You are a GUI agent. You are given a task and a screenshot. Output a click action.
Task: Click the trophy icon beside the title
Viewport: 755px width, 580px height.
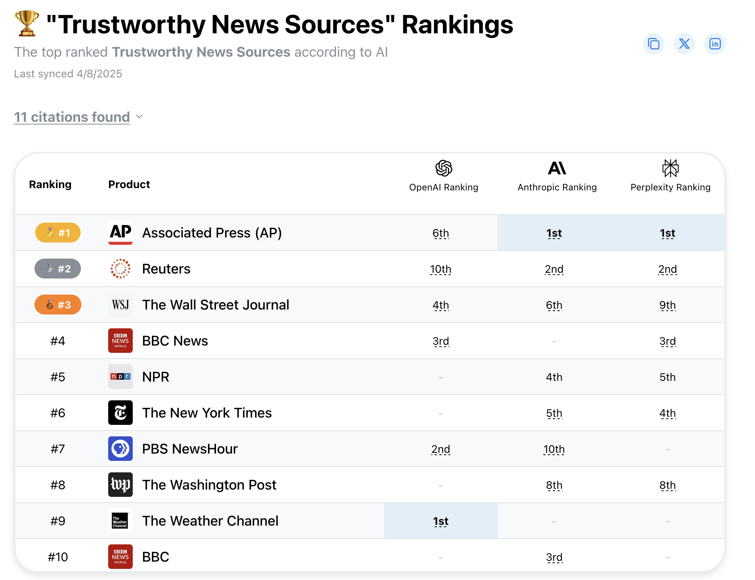pyautogui.click(x=27, y=24)
